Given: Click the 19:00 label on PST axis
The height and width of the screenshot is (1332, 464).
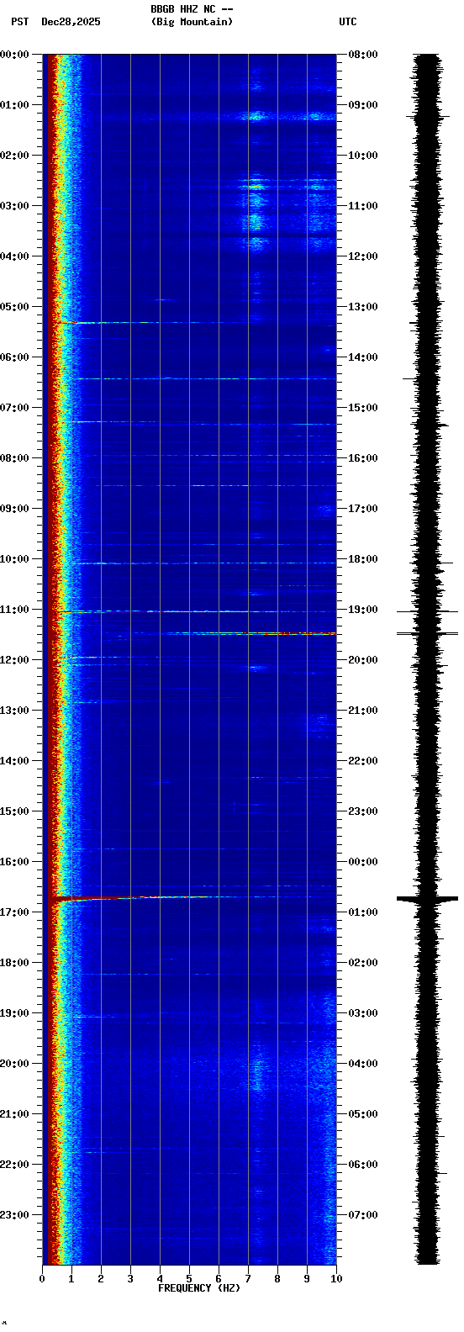Looking at the screenshot, I should [14, 1013].
